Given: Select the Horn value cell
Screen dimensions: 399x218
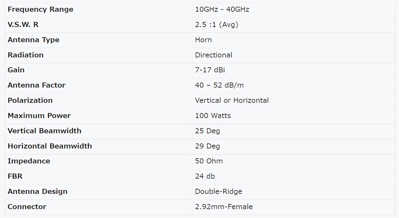Looking at the screenshot, I should (x=294, y=40).
